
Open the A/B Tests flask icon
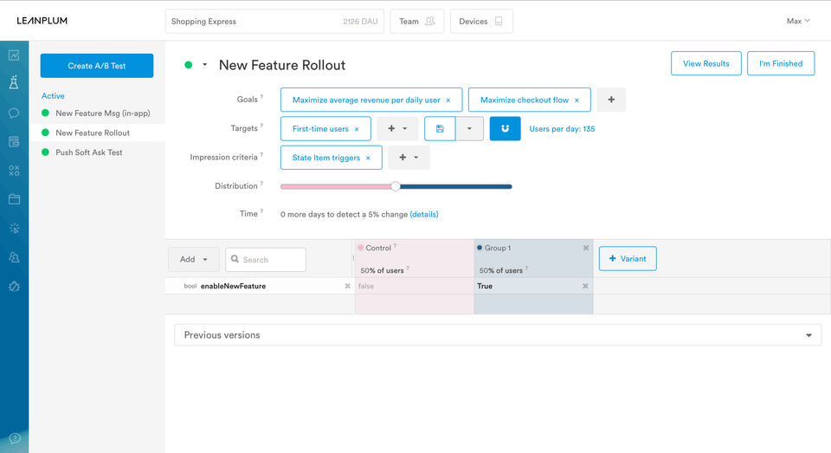[14, 83]
